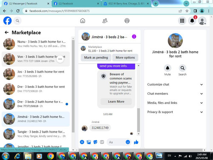Go to Home feed icon
The width and height of the screenshot is (213, 160).
point(83,21)
